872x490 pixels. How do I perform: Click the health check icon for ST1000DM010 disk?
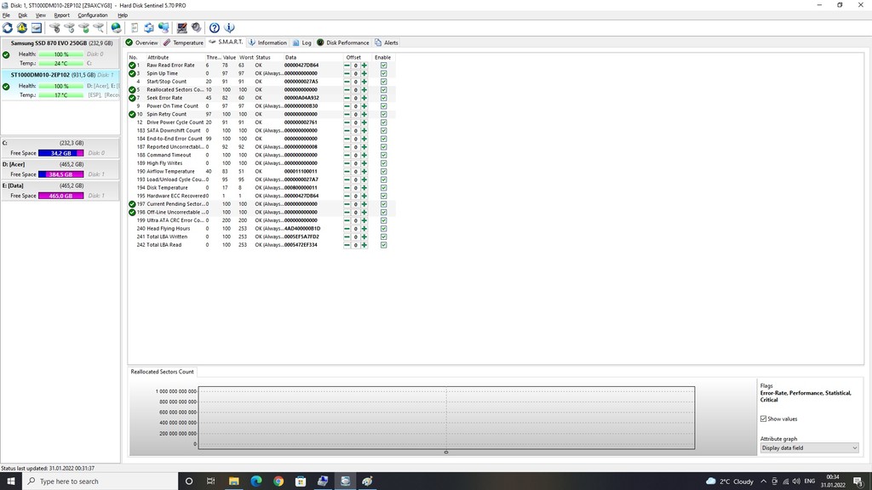click(6, 86)
